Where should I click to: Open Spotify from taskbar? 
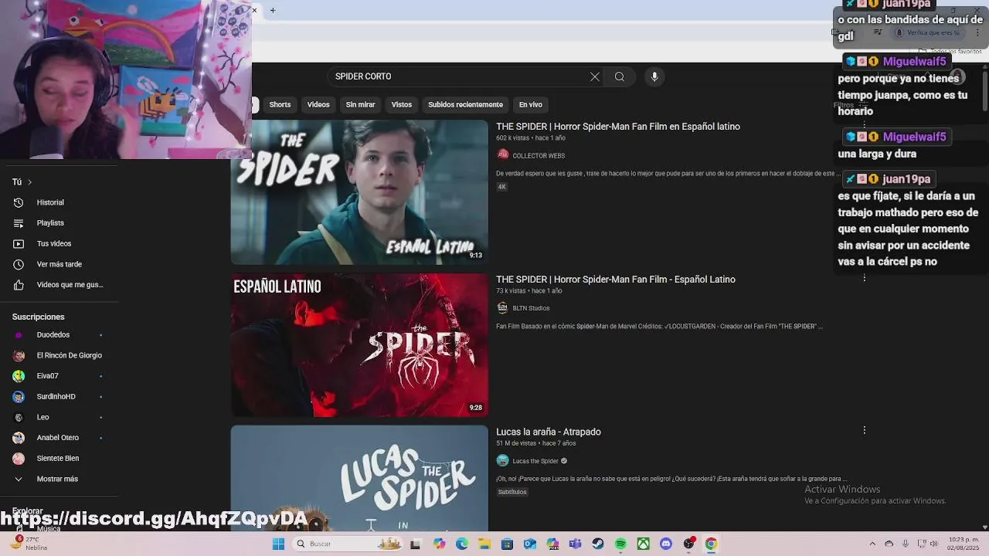pos(620,544)
